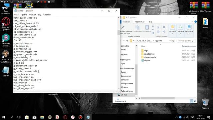
Task: Click the scissors Cut icon in Explorer ribbon
Action: (x=153, y=26)
